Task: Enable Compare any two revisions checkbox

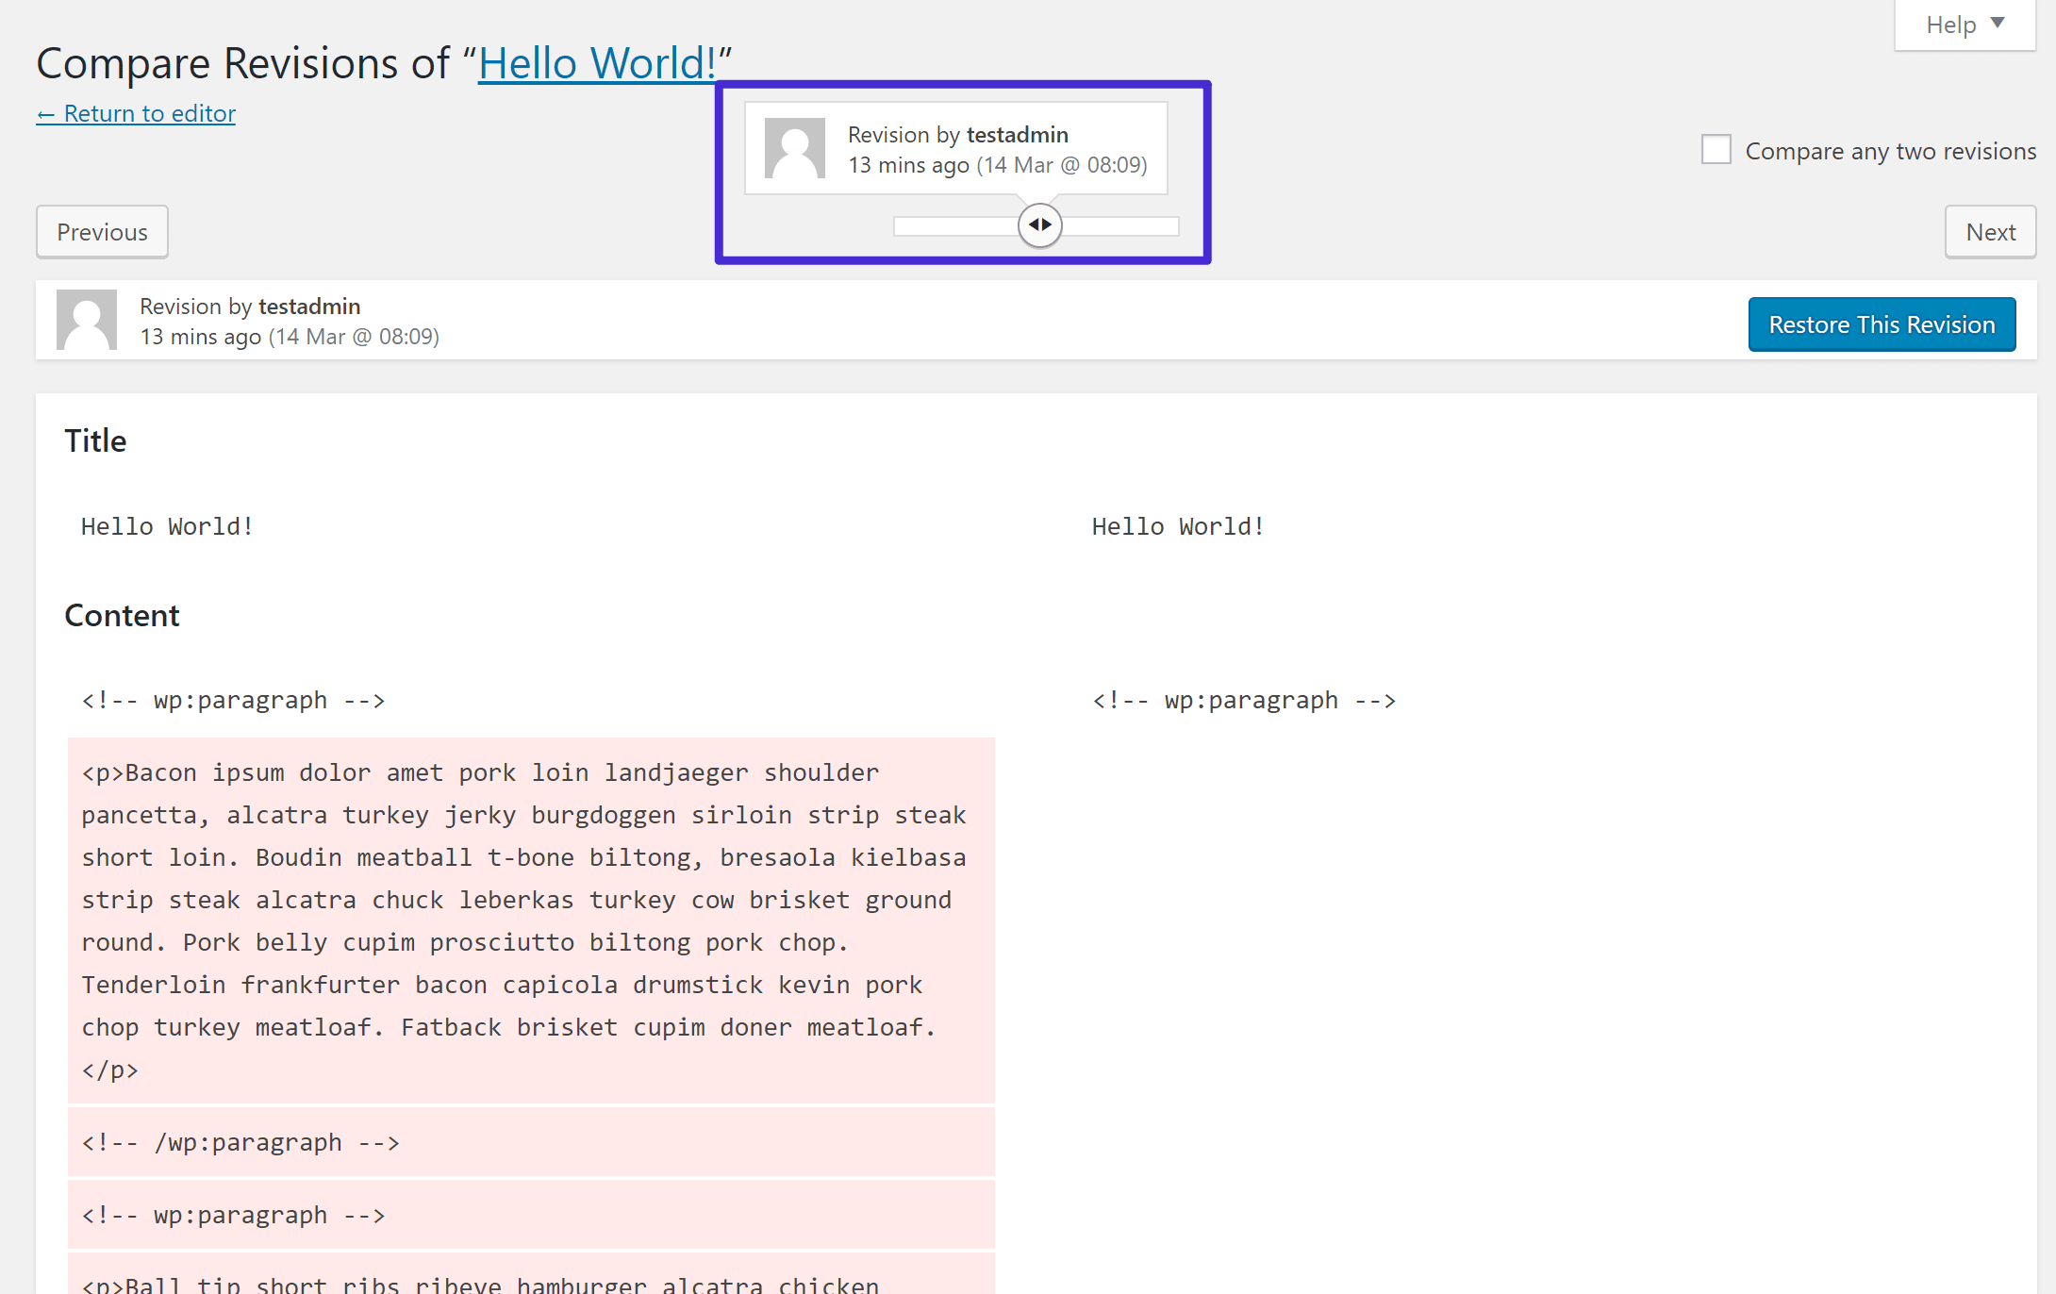Action: (1717, 147)
